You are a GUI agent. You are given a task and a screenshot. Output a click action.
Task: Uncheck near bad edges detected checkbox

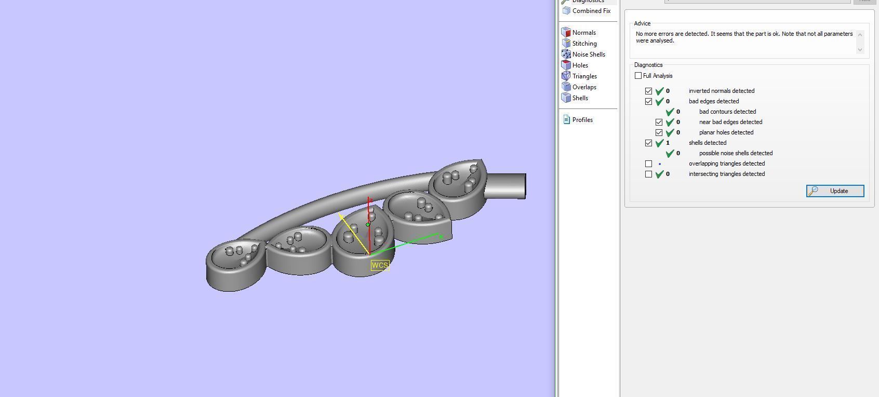click(659, 122)
